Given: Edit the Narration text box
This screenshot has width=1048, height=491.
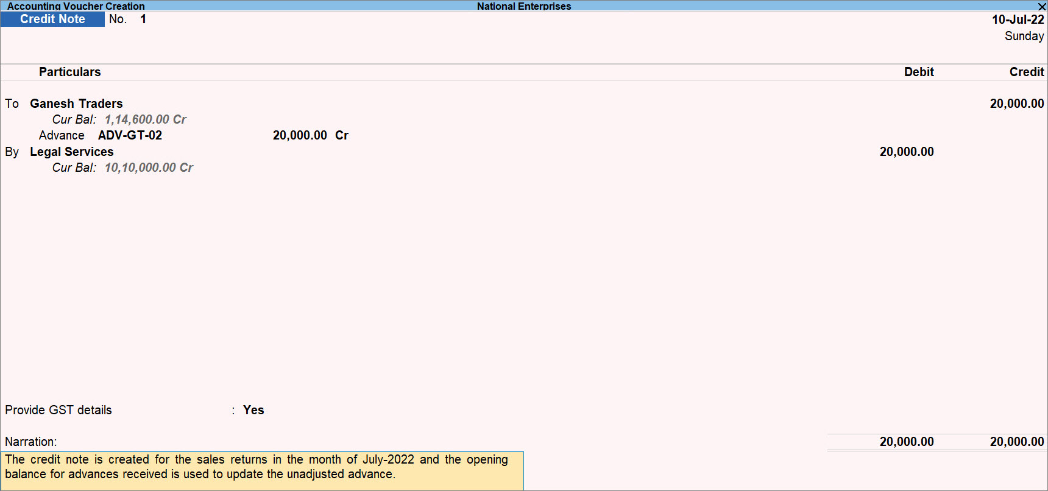Looking at the screenshot, I should point(262,471).
